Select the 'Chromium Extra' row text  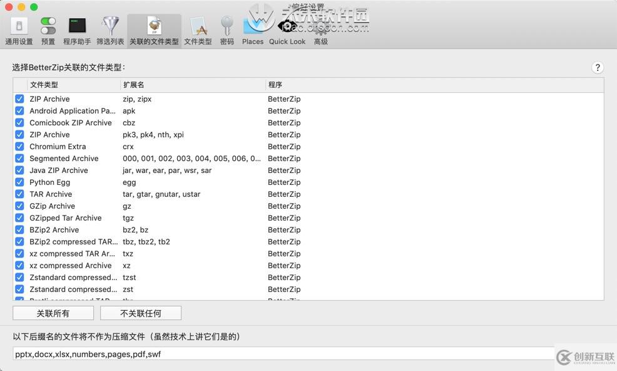pyautogui.click(x=58, y=146)
